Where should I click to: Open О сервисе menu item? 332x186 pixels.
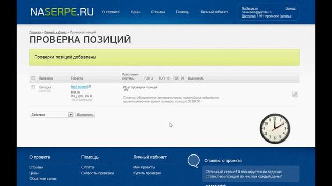(110, 12)
